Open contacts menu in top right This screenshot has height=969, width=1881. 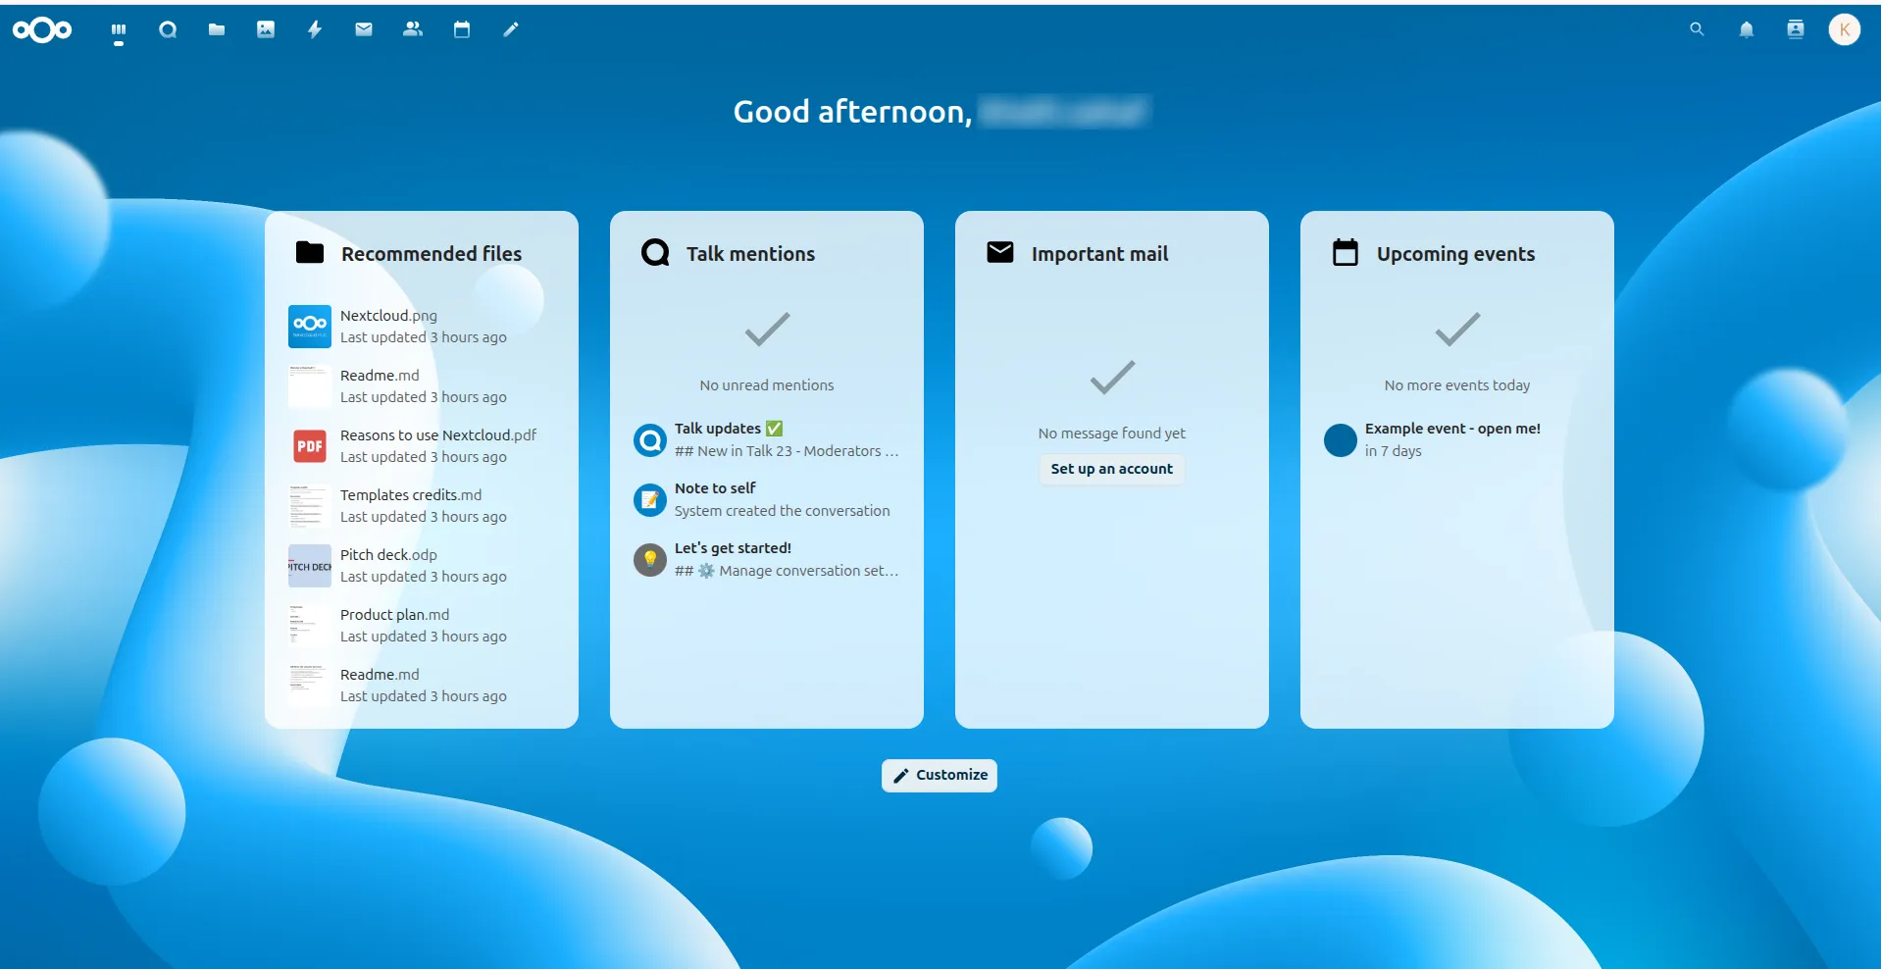click(x=1796, y=30)
